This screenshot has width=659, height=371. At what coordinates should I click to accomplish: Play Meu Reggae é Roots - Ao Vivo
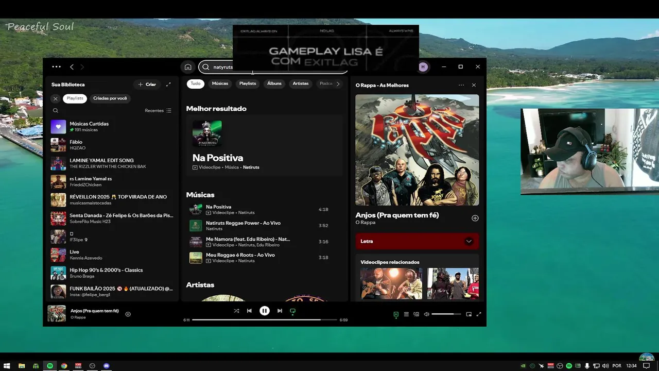coord(264,258)
